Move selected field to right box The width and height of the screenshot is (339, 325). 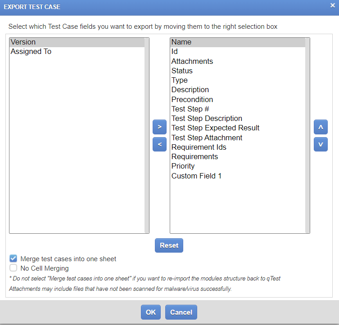pyautogui.click(x=159, y=127)
